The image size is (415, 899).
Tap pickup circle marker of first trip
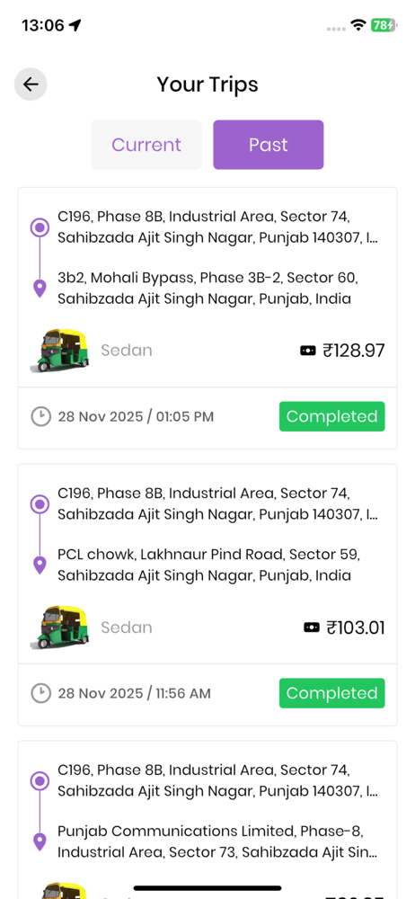pos(40,227)
